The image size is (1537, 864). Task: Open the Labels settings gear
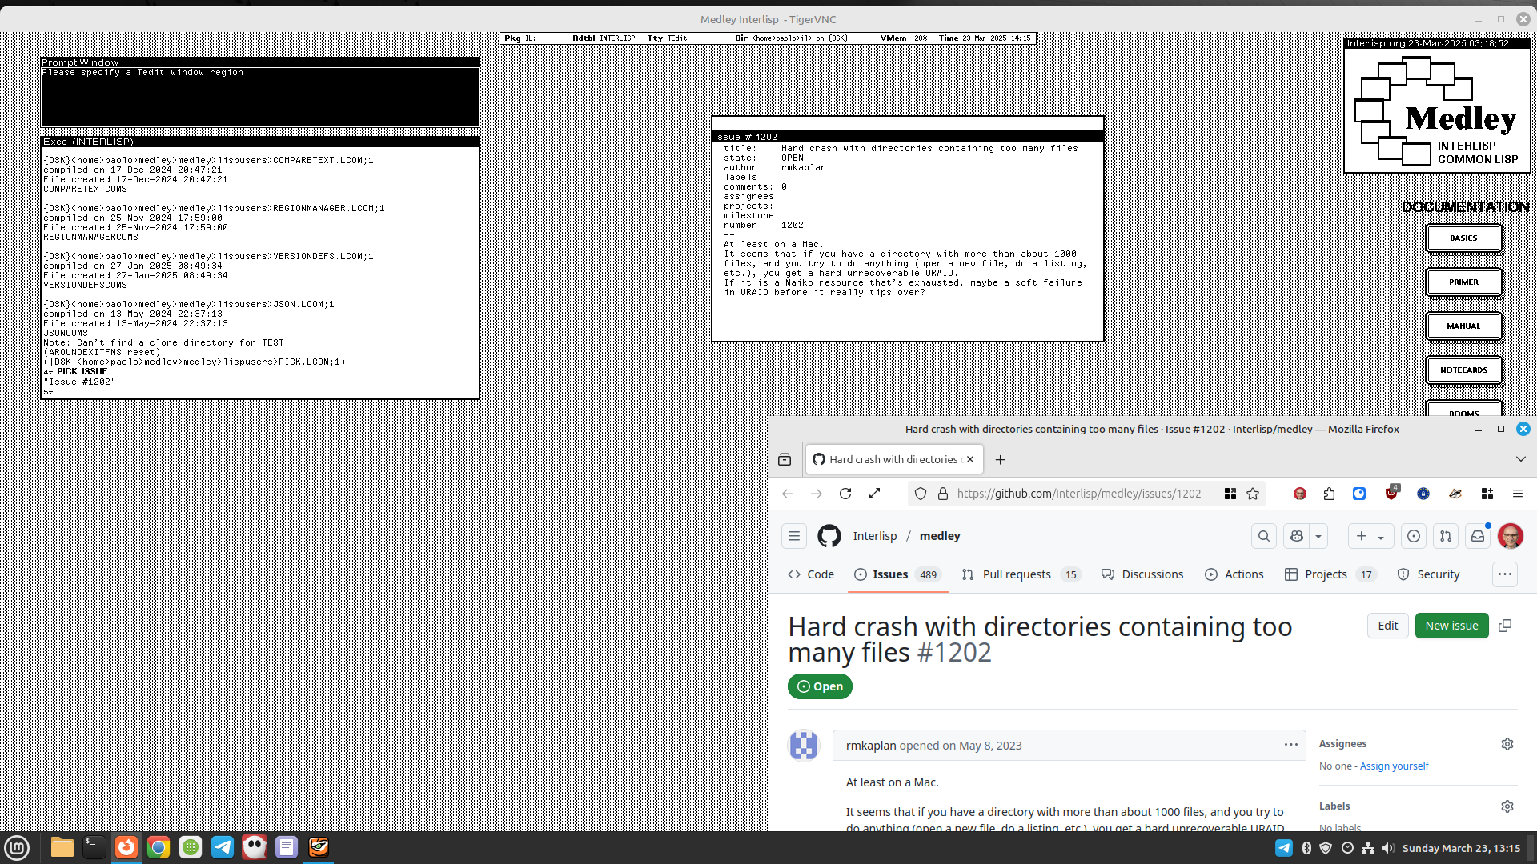tap(1507, 806)
